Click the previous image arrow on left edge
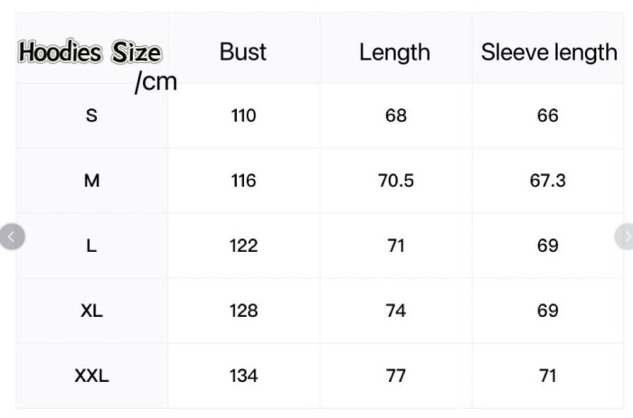This screenshot has width=633, height=418. tap(12, 237)
